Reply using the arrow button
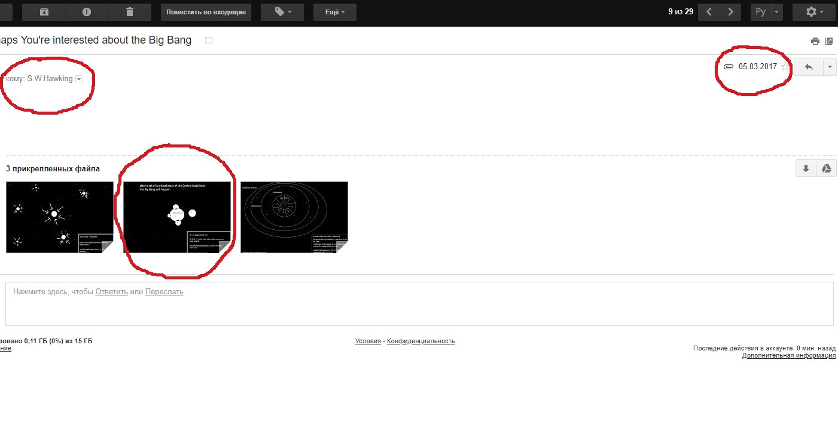 pos(809,67)
